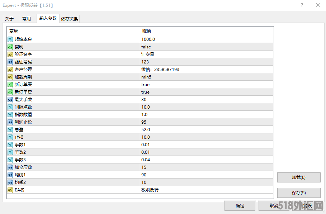Click the double icon beside 手数3
This screenshot has height=214, width=326.
click(10, 160)
